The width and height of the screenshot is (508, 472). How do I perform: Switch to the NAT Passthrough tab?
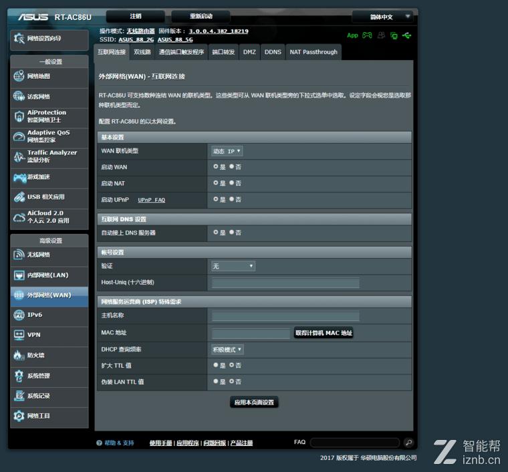313,52
